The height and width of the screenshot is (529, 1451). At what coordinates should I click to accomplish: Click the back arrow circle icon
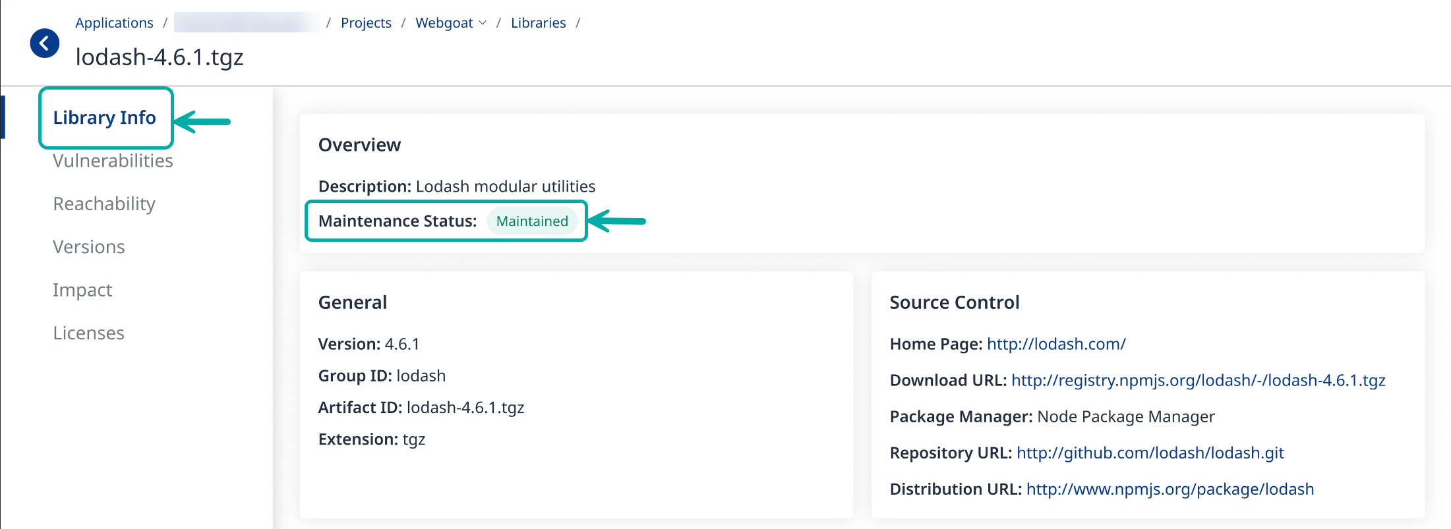(45, 43)
